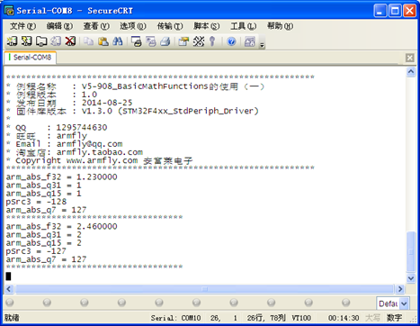
Task: Click the text 'pSrc3 = -127'
Action: click(36, 251)
